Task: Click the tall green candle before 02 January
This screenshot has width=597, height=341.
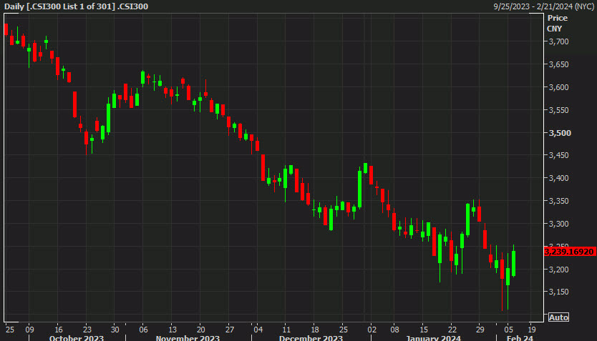Action: [360, 189]
